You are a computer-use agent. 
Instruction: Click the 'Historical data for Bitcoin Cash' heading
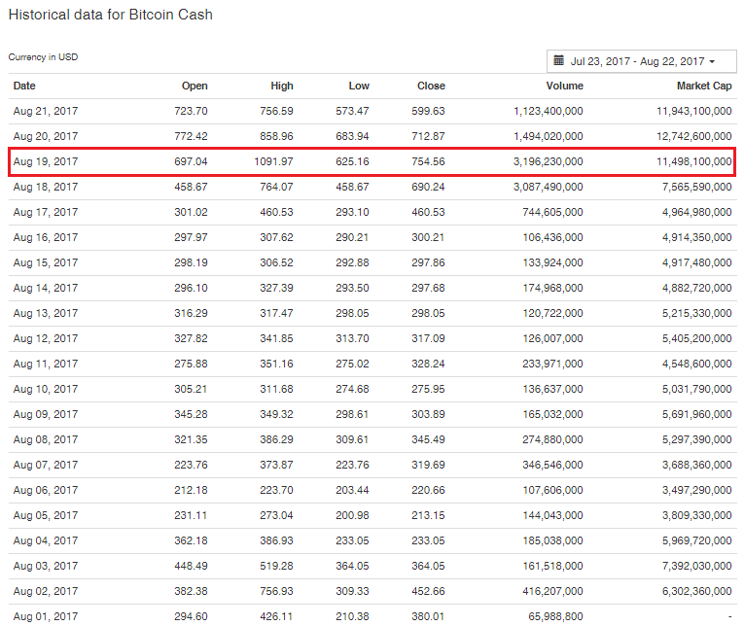coord(111,15)
